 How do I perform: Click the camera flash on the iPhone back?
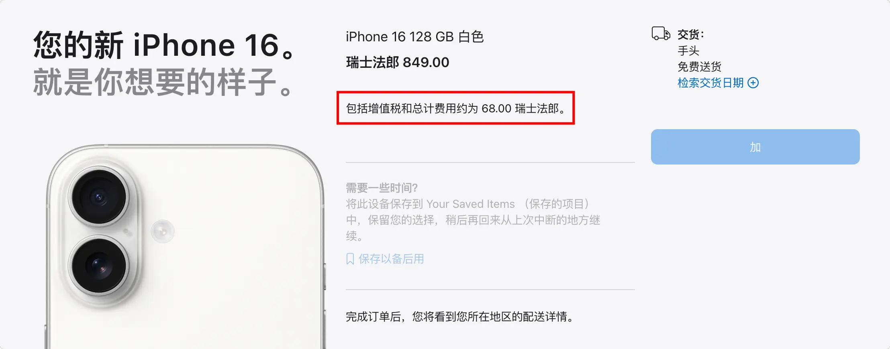point(163,231)
